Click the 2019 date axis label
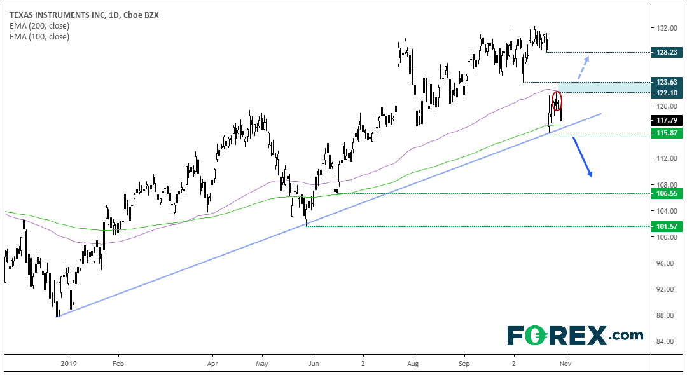Viewport: 687px width, 375px height. click(69, 364)
